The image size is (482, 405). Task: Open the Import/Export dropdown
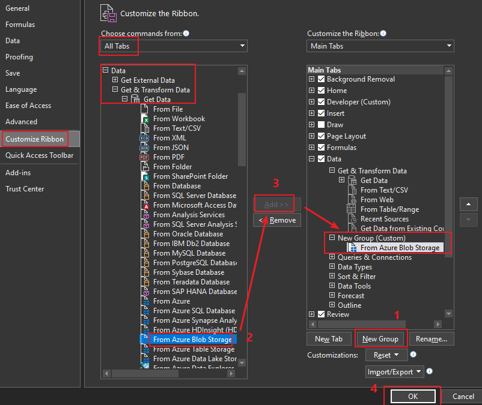pos(395,372)
